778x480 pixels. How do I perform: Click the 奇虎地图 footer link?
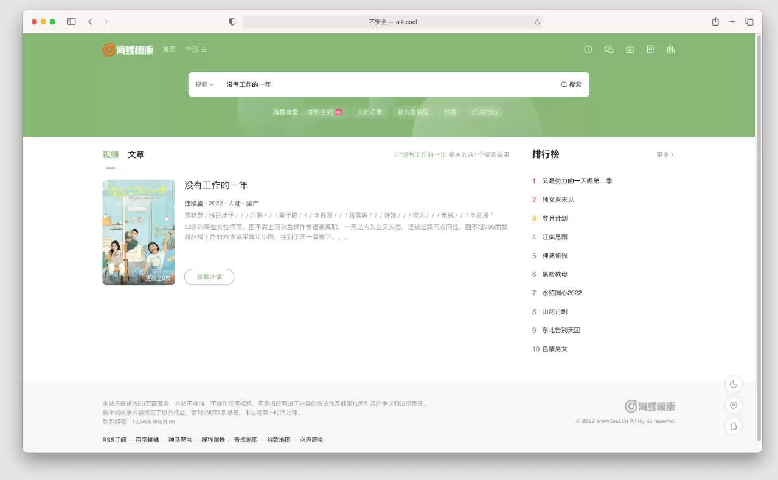pyautogui.click(x=246, y=440)
